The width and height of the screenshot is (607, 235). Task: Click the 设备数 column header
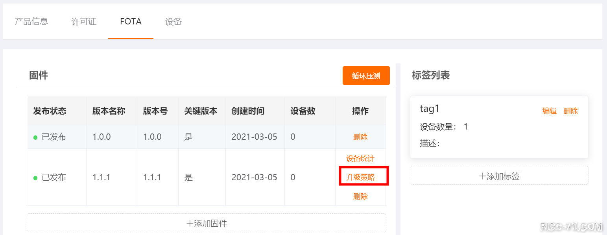303,111
